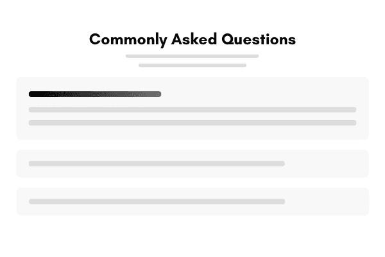This screenshot has width=385, height=257.
Task: Click empty space right of the dark title bar
Action: click(263, 94)
